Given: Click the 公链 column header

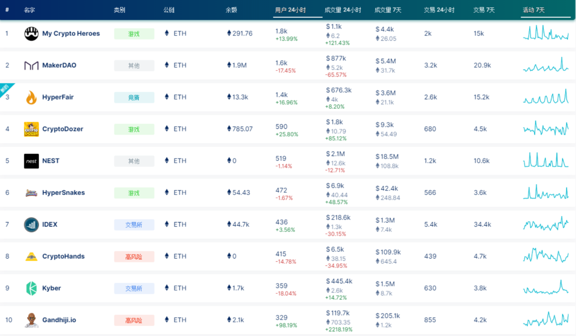Looking at the screenshot, I should point(169,10).
